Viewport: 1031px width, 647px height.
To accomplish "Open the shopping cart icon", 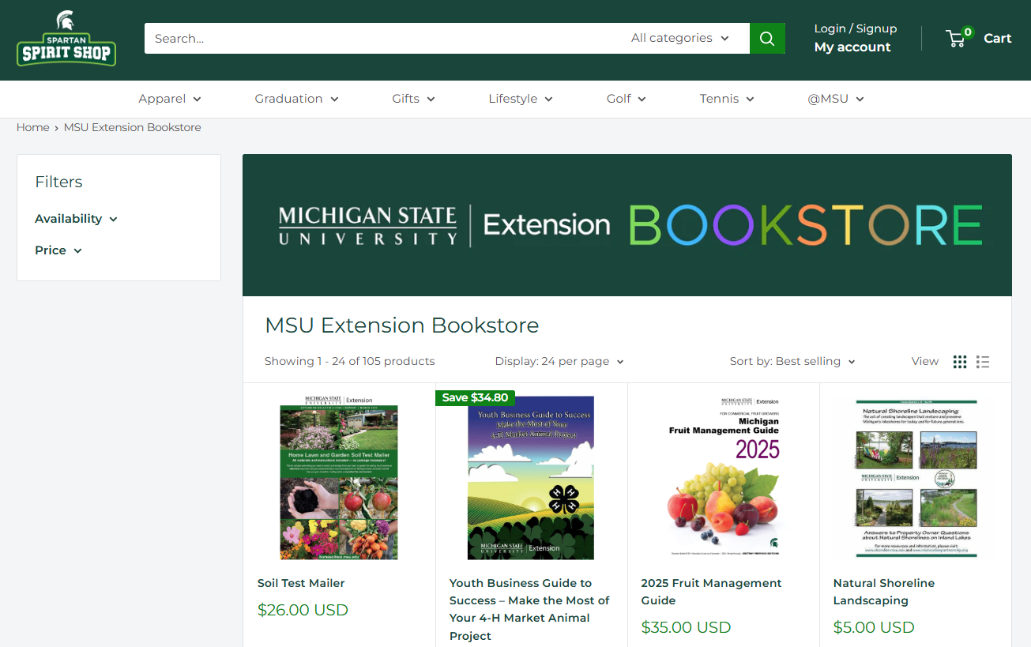I will (958, 38).
